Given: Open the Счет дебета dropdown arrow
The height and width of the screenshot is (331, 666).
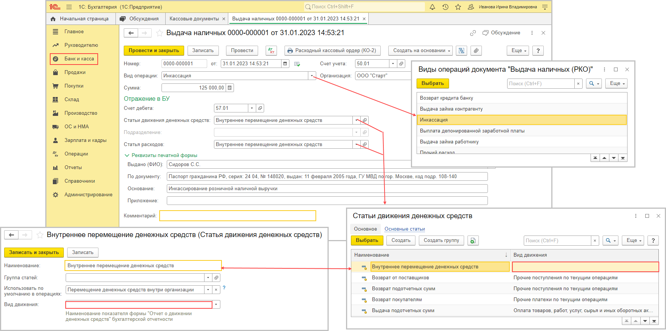Looking at the screenshot, I should point(252,108).
